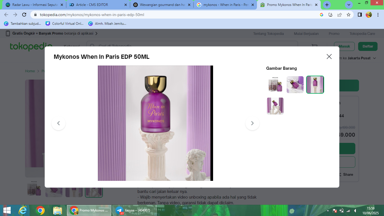Open a new browser tab
384x216 pixels.
(327, 5)
